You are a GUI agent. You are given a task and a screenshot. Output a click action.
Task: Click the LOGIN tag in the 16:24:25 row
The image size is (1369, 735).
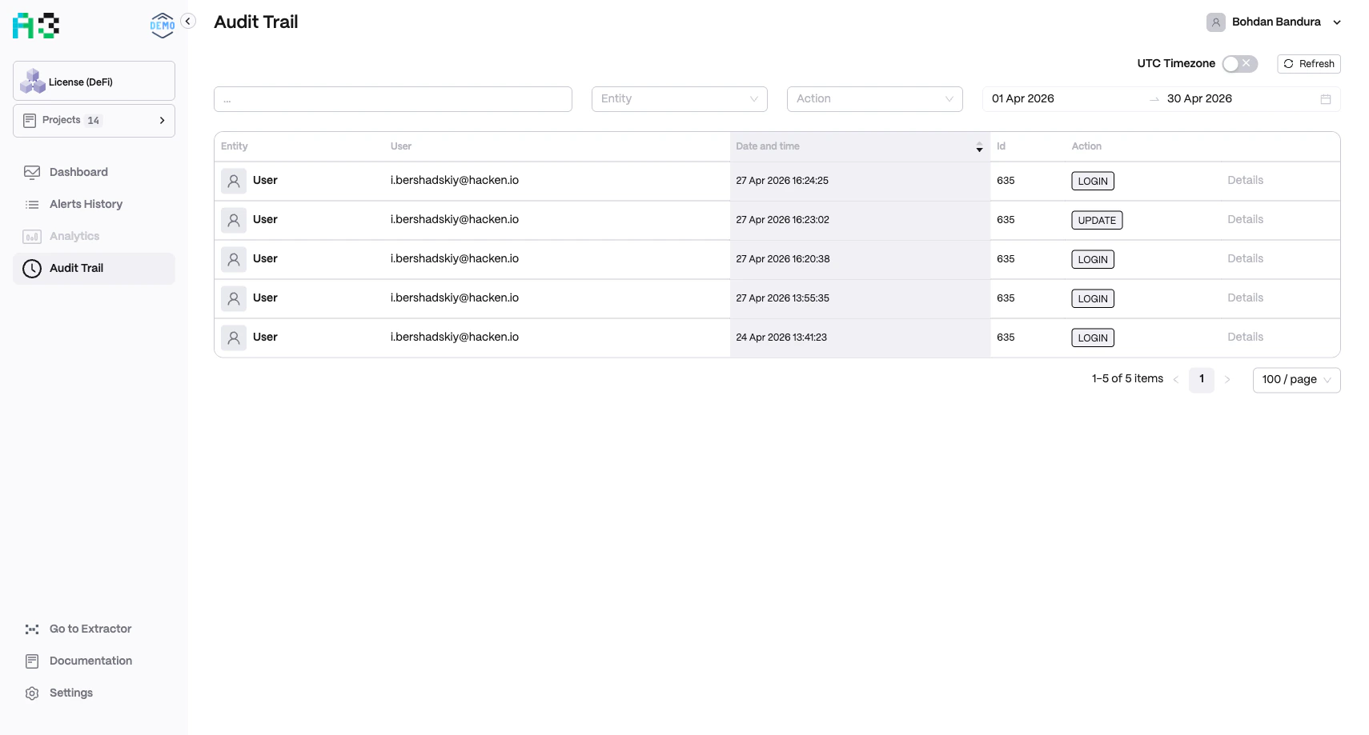[1093, 182]
